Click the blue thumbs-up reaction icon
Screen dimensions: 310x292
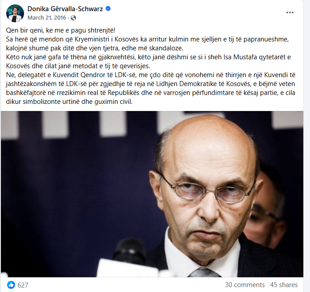pyautogui.click(x=11, y=285)
